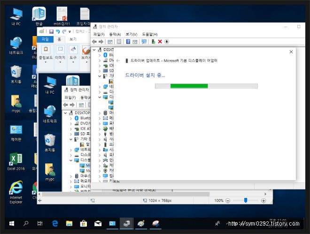This screenshot has width=310, height=234.
Task: Collapse the 기타 other devices node
Action: (100, 76)
